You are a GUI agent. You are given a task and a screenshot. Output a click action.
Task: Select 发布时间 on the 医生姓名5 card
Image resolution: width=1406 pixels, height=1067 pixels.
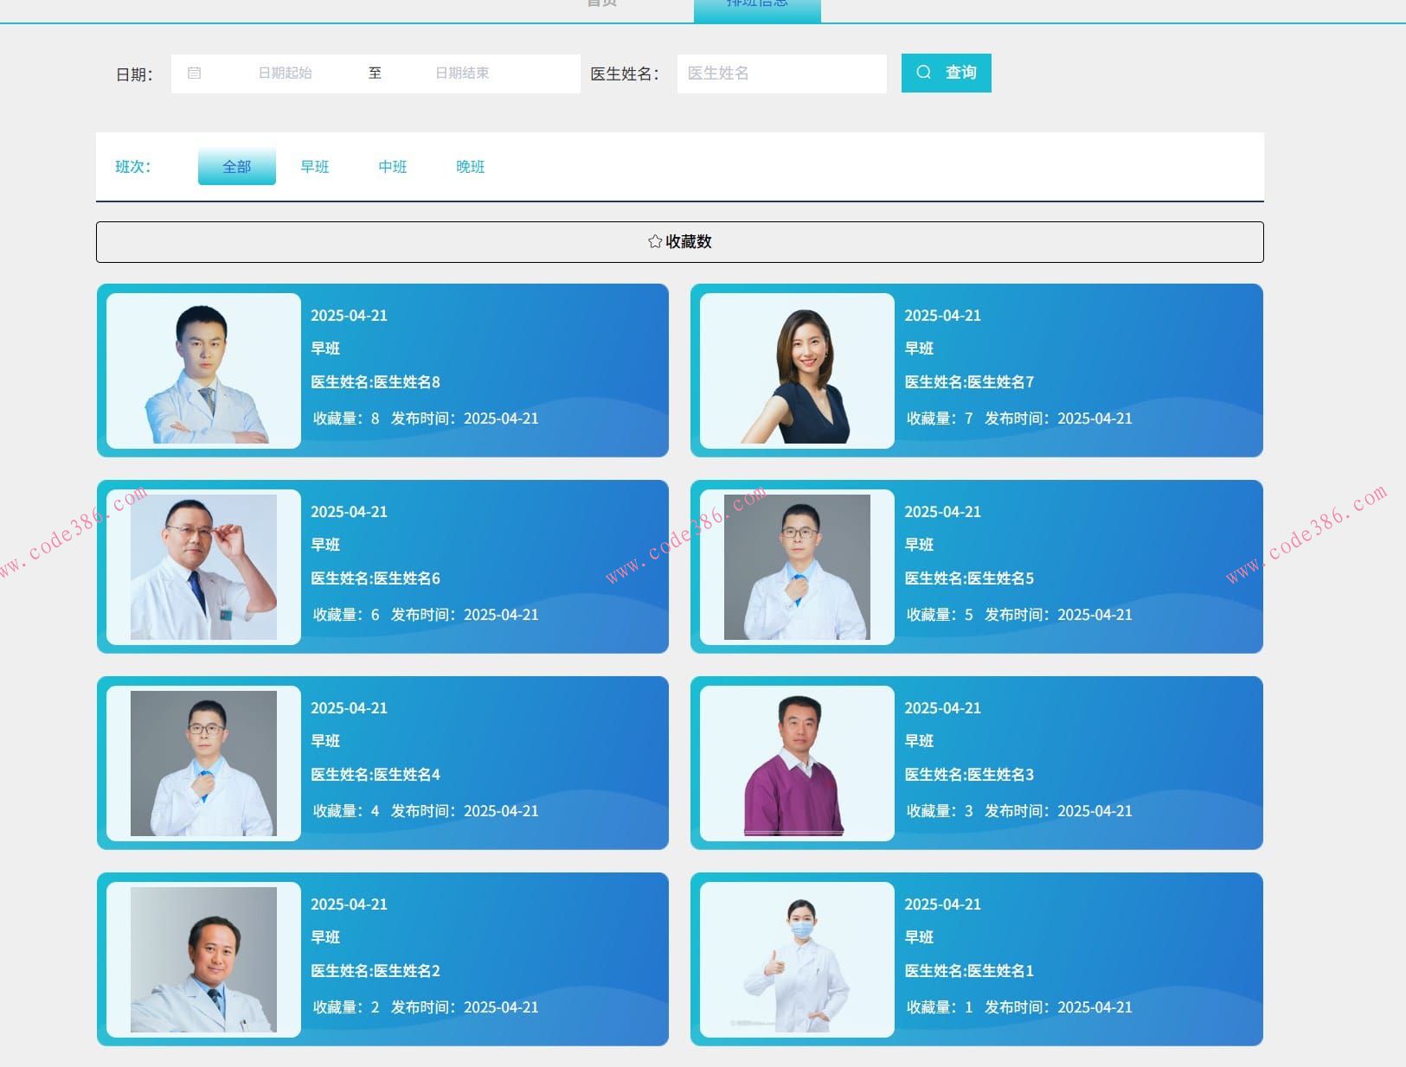tap(1058, 615)
